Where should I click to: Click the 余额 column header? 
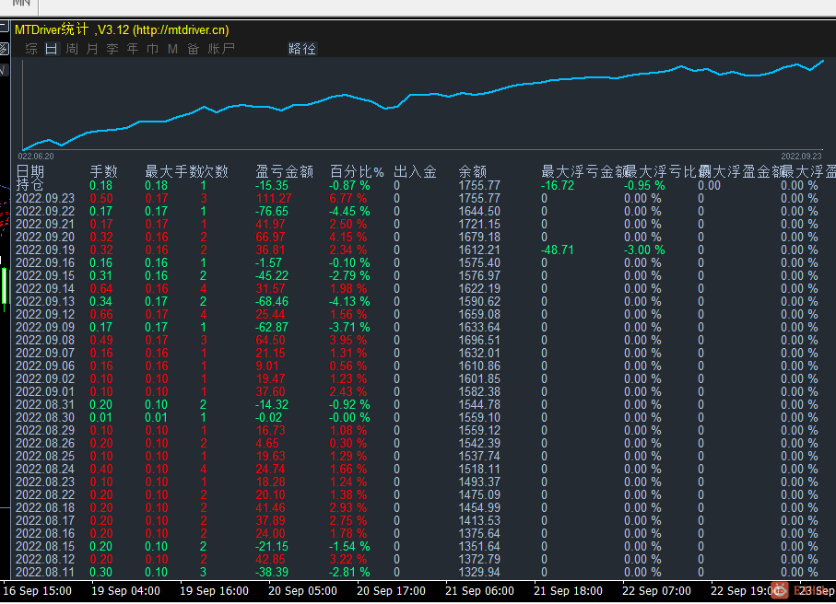473,171
